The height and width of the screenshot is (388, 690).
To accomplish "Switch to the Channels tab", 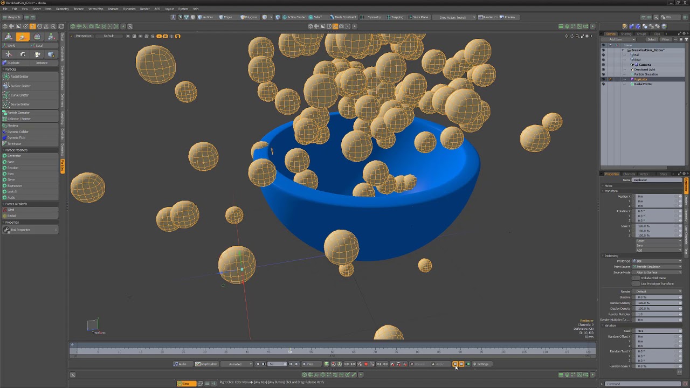I will click(629, 174).
